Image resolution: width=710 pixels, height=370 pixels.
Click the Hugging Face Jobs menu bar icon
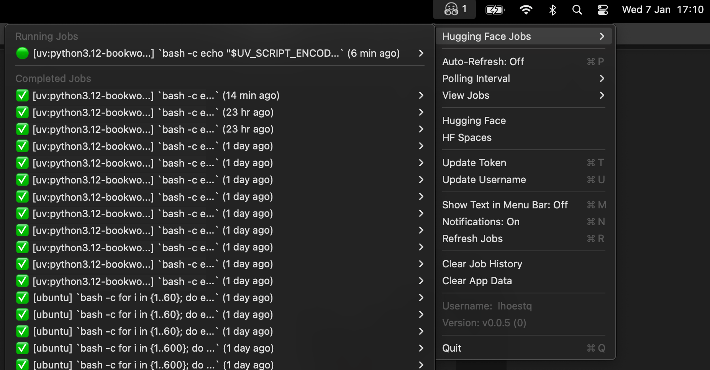tap(454, 9)
